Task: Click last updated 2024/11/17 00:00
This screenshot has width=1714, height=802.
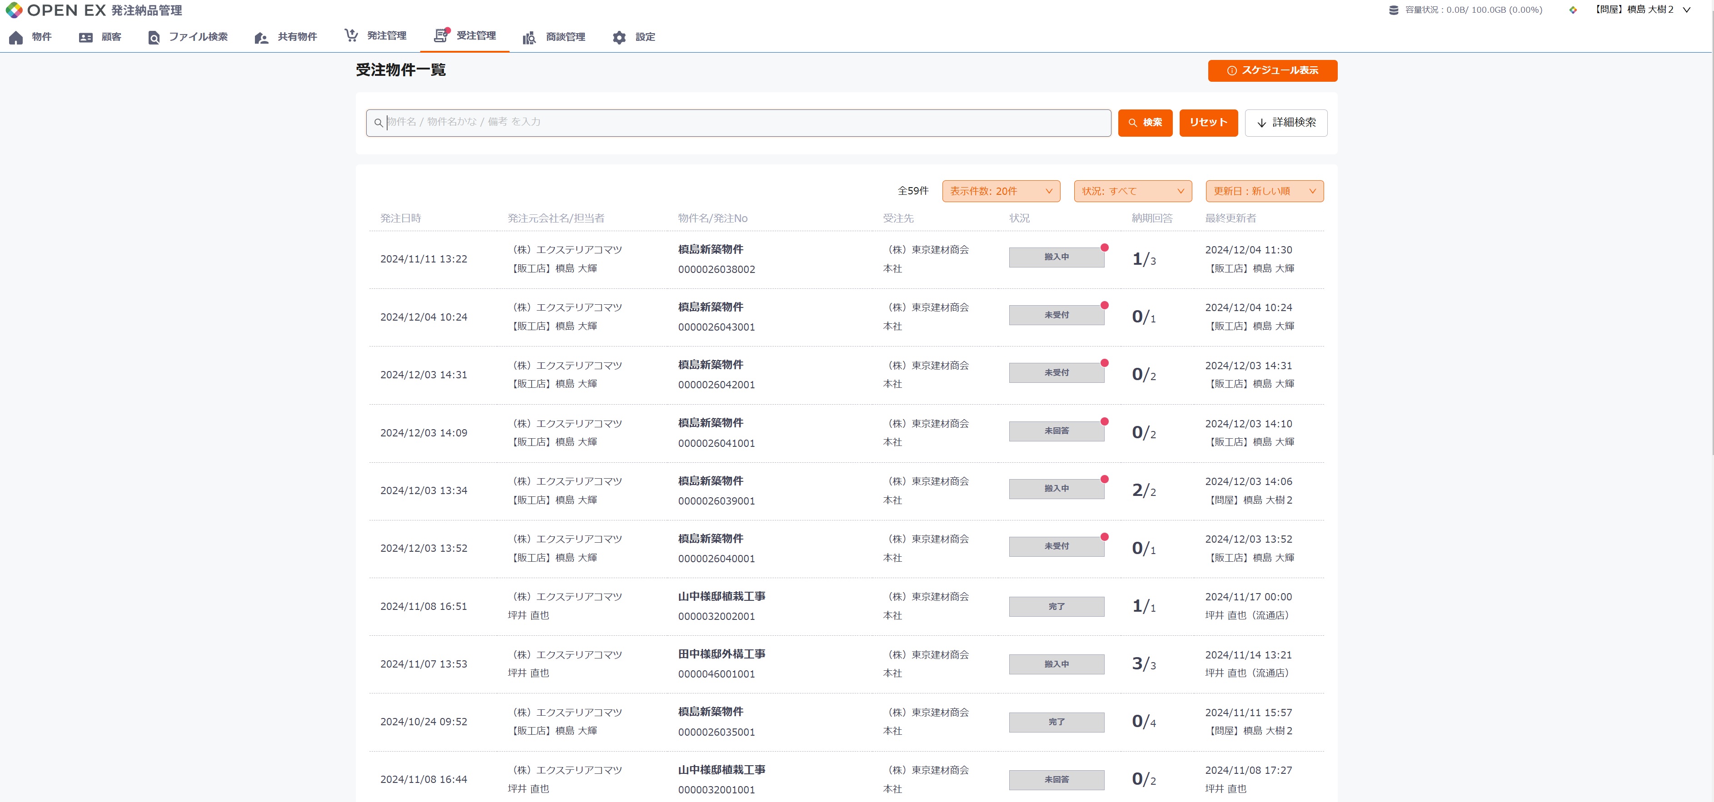Action: 1248,597
